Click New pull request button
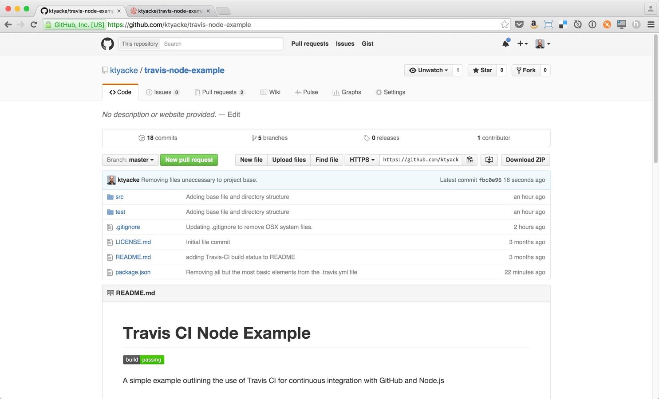 [x=189, y=160]
